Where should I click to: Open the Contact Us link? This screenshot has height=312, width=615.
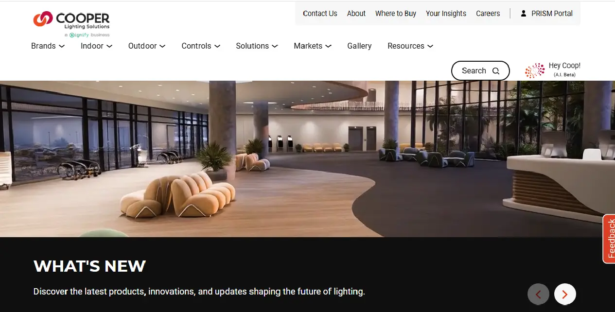[320, 14]
